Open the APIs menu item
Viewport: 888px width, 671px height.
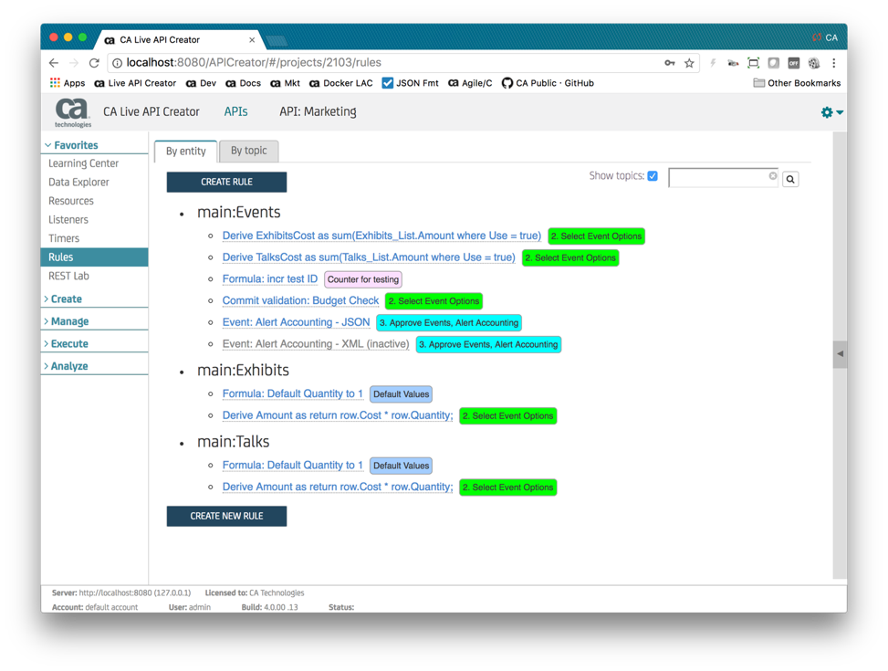click(235, 111)
